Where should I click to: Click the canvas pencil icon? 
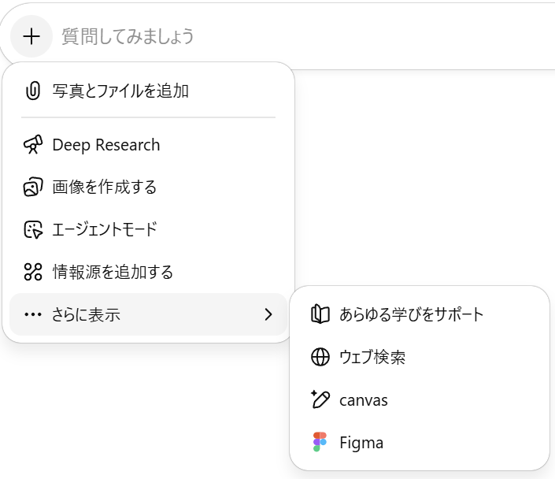[320, 399]
